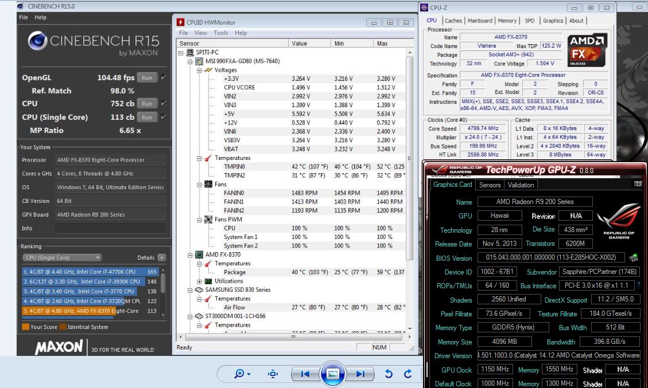648x388 pixels.
Task: Click the Fans group icon in HWMonitor
Action: coord(208,185)
